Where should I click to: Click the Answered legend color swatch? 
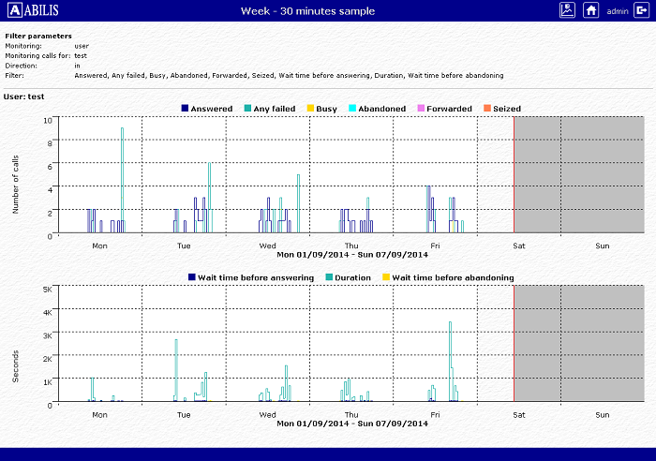(x=185, y=109)
